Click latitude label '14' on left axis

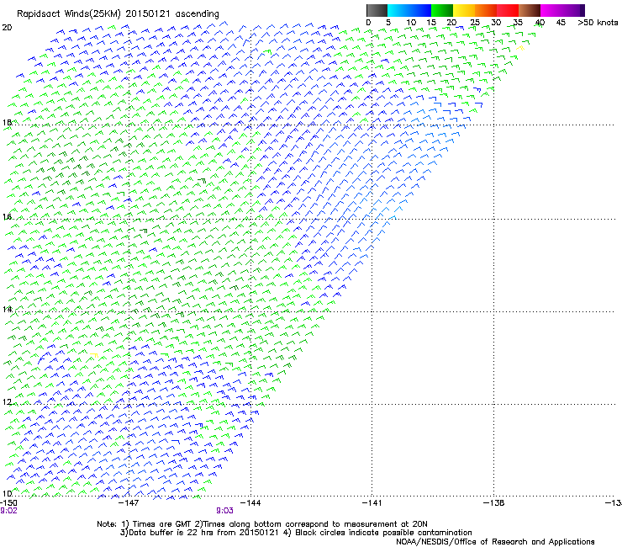point(7,309)
